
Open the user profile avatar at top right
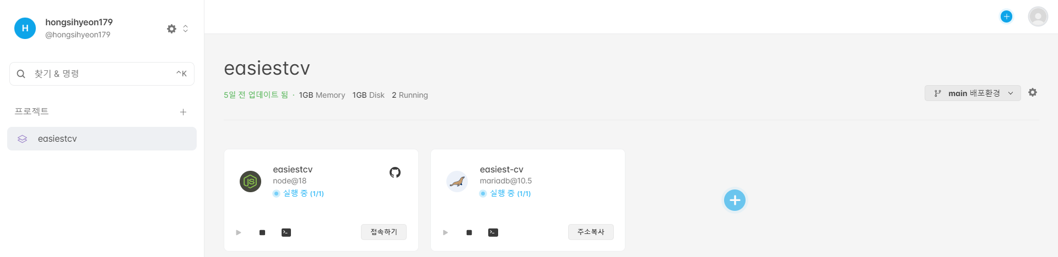[1038, 16]
